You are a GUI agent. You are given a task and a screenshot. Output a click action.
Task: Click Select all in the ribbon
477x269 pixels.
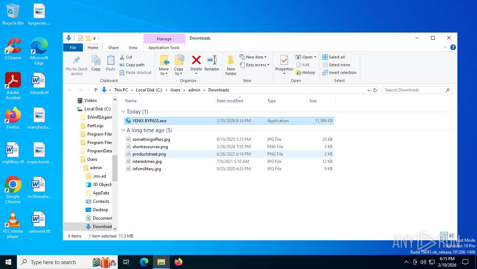click(334, 57)
